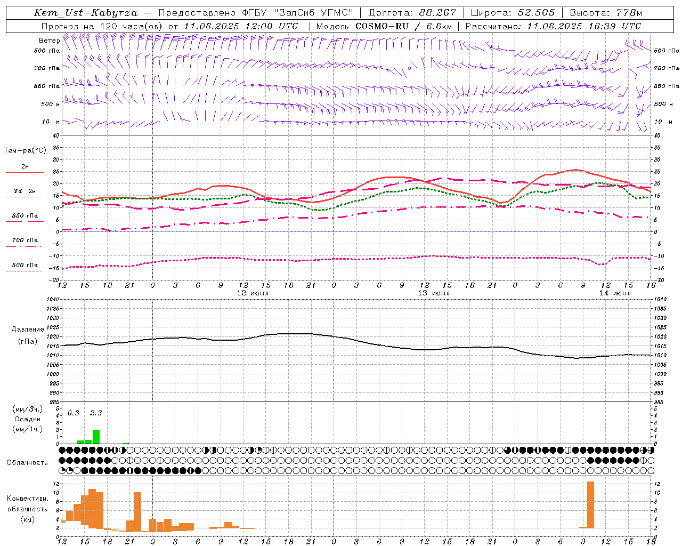
Task: Click the forecast start time 11.06.2025 12:00 UTC
Action: pyautogui.click(x=241, y=26)
